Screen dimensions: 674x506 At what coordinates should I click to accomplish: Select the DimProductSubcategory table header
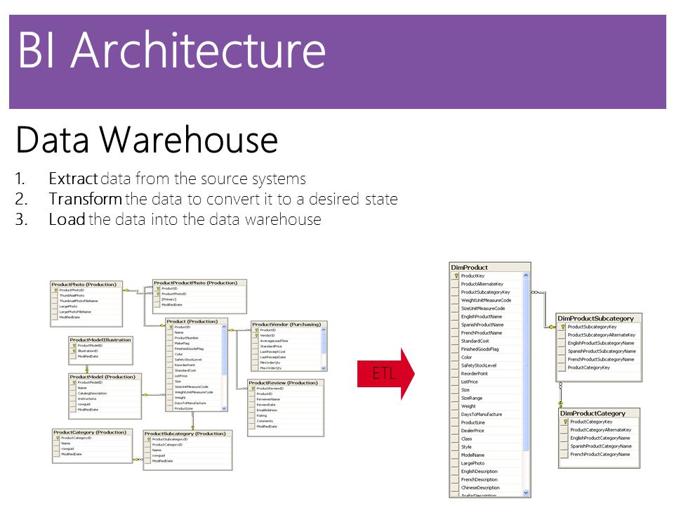click(599, 318)
